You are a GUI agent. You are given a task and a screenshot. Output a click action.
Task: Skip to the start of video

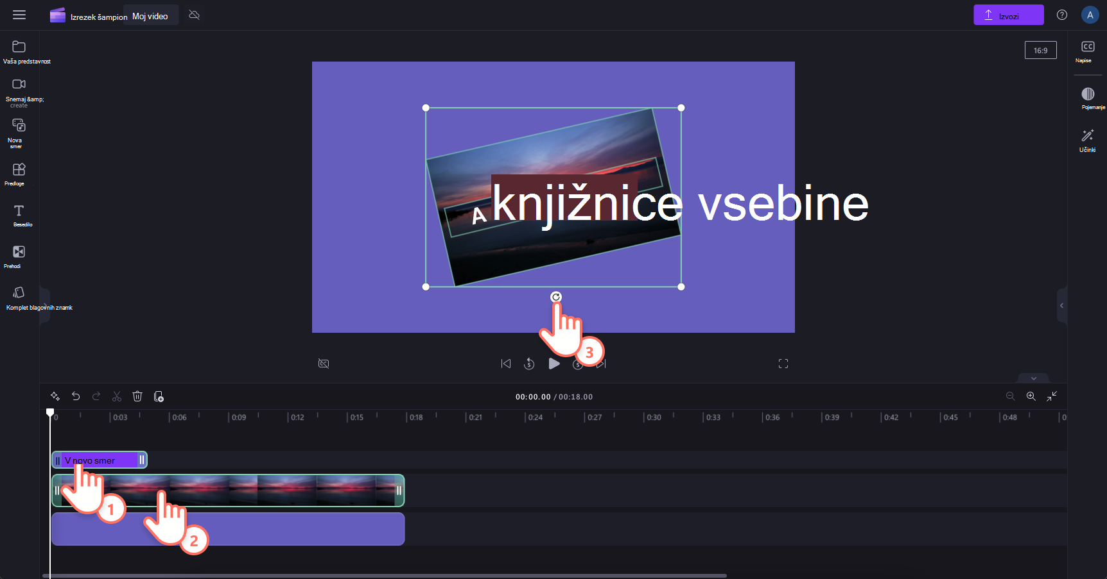pyautogui.click(x=506, y=364)
